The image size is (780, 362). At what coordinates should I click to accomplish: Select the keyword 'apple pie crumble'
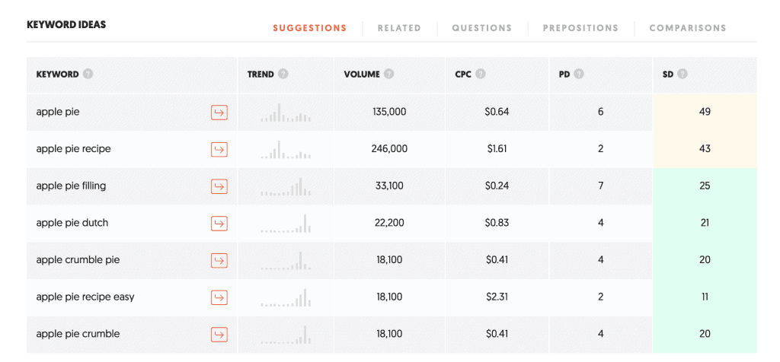pyautogui.click(x=78, y=334)
